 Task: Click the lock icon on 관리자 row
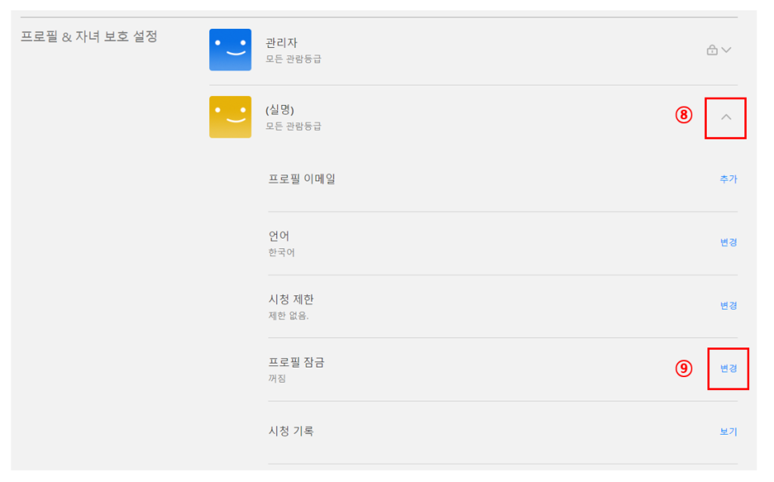point(712,50)
